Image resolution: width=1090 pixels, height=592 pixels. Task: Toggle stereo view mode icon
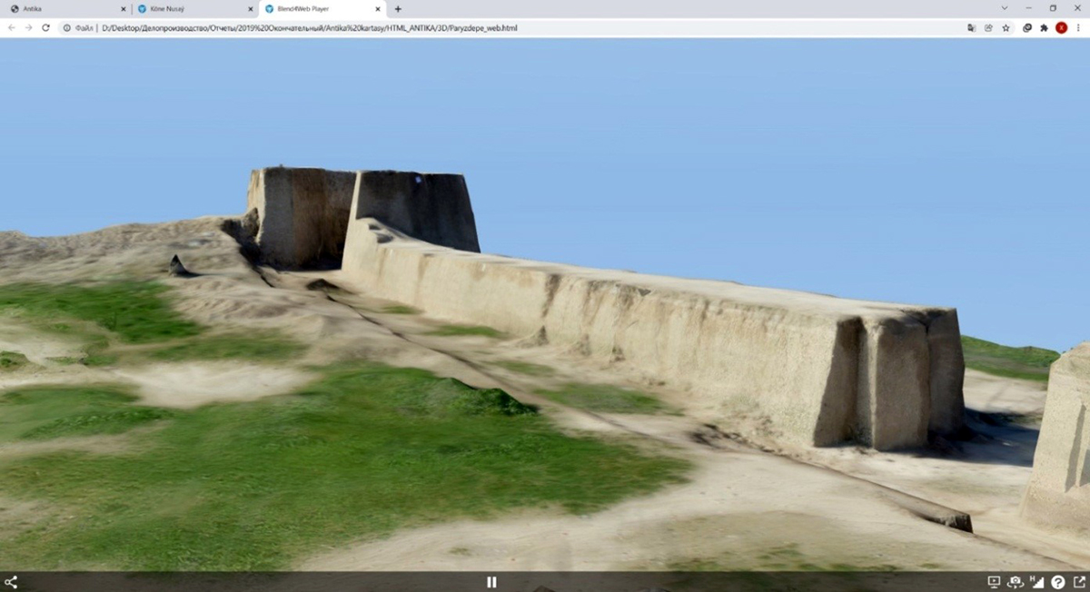tap(994, 582)
